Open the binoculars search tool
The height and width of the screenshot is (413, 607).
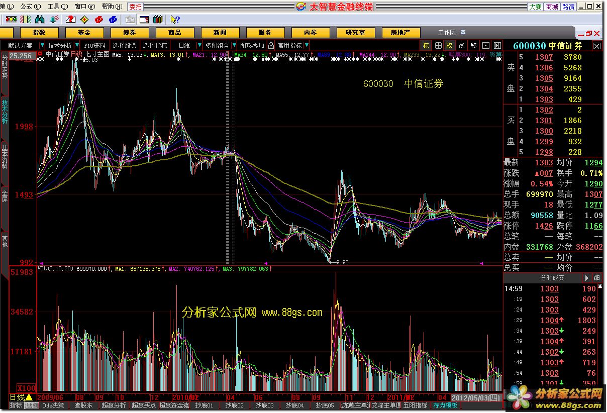click(x=40, y=19)
